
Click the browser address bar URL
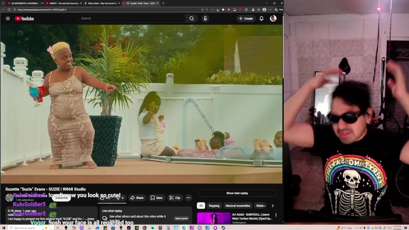[42, 10]
